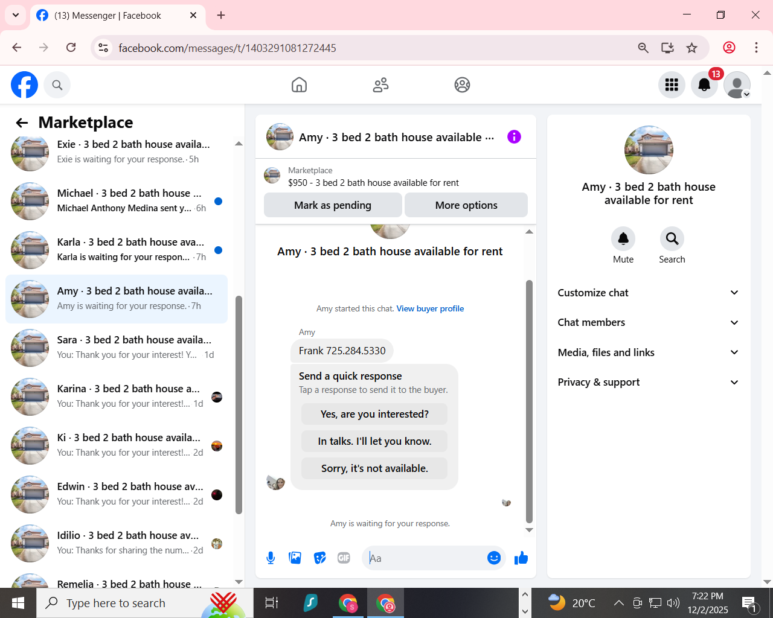Open the Facebook search magnifier
This screenshot has height=618, width=773.
[57, 85]
